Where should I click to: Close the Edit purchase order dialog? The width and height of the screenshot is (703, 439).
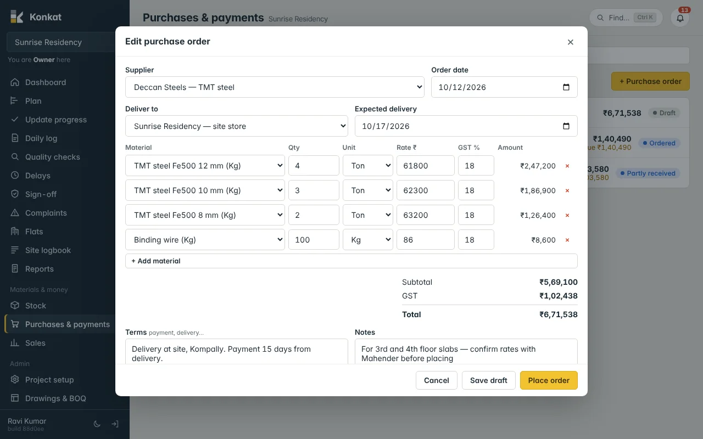[x=570, y=42]
